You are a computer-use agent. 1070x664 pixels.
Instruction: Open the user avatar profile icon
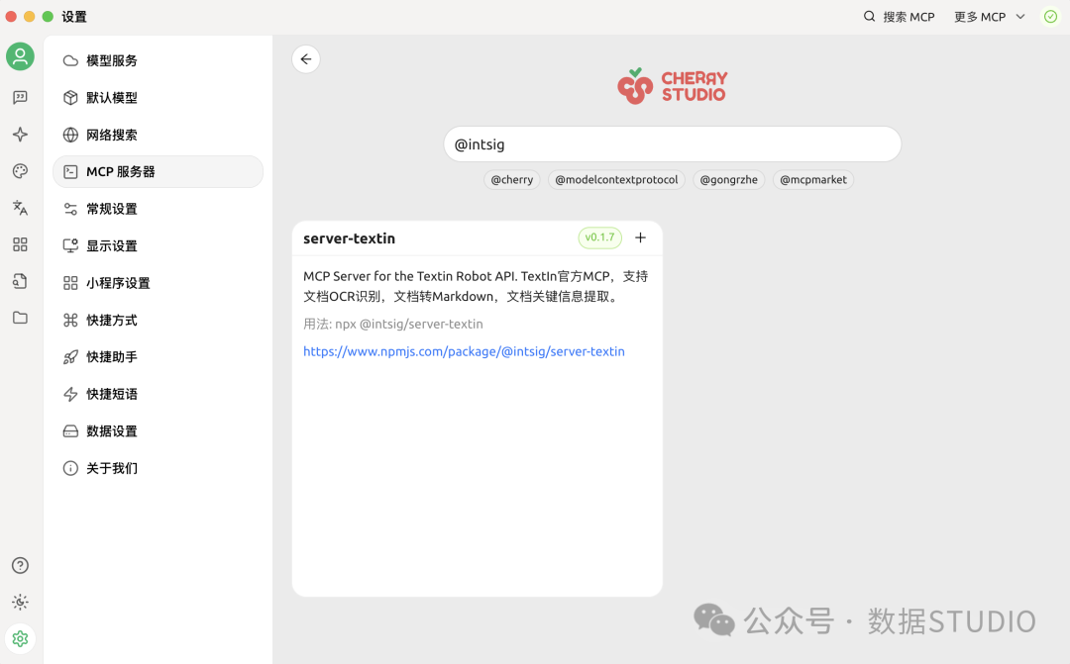click(x=21, y=55)
